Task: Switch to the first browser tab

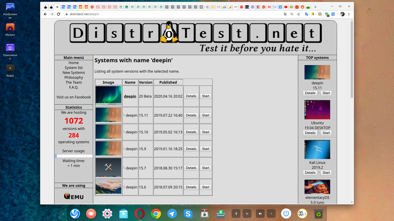Action: [45, 7]
